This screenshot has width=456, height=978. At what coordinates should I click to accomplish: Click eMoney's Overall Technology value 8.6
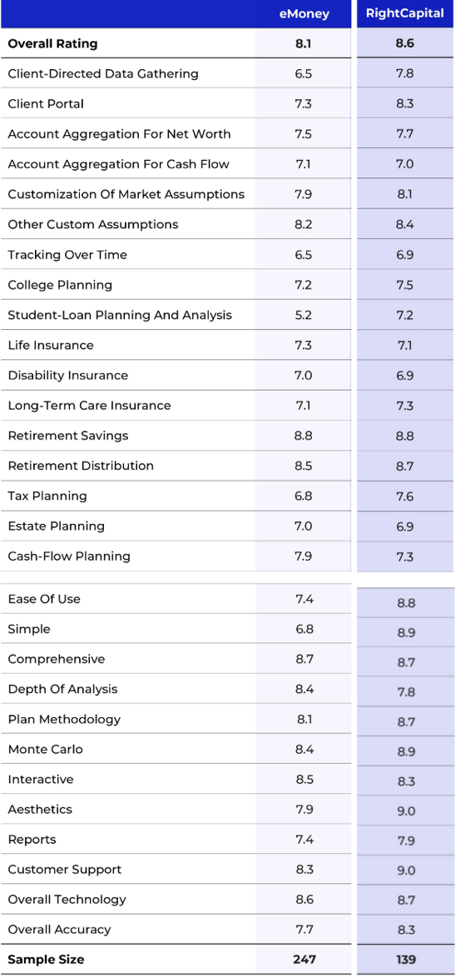tap(304, 900)
